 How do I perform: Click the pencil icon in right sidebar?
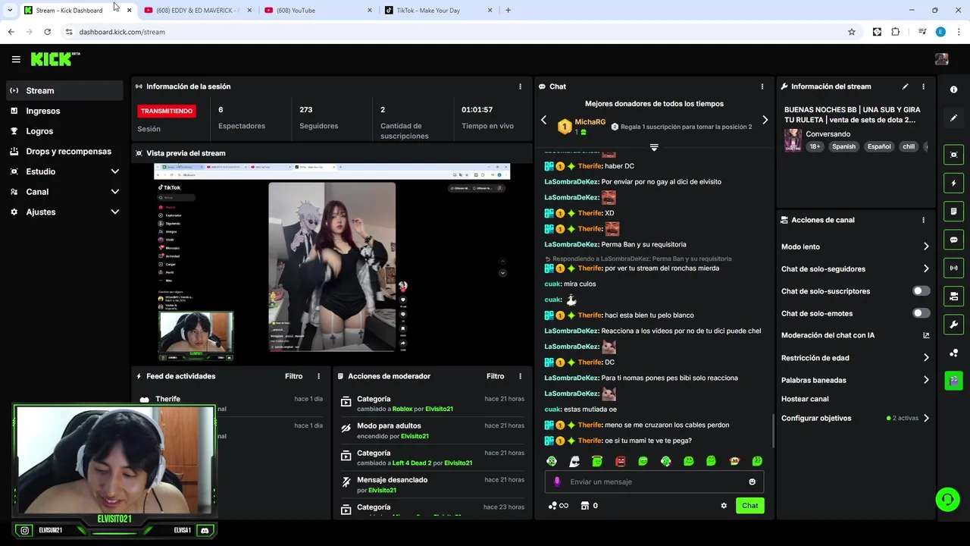point(953,118)
